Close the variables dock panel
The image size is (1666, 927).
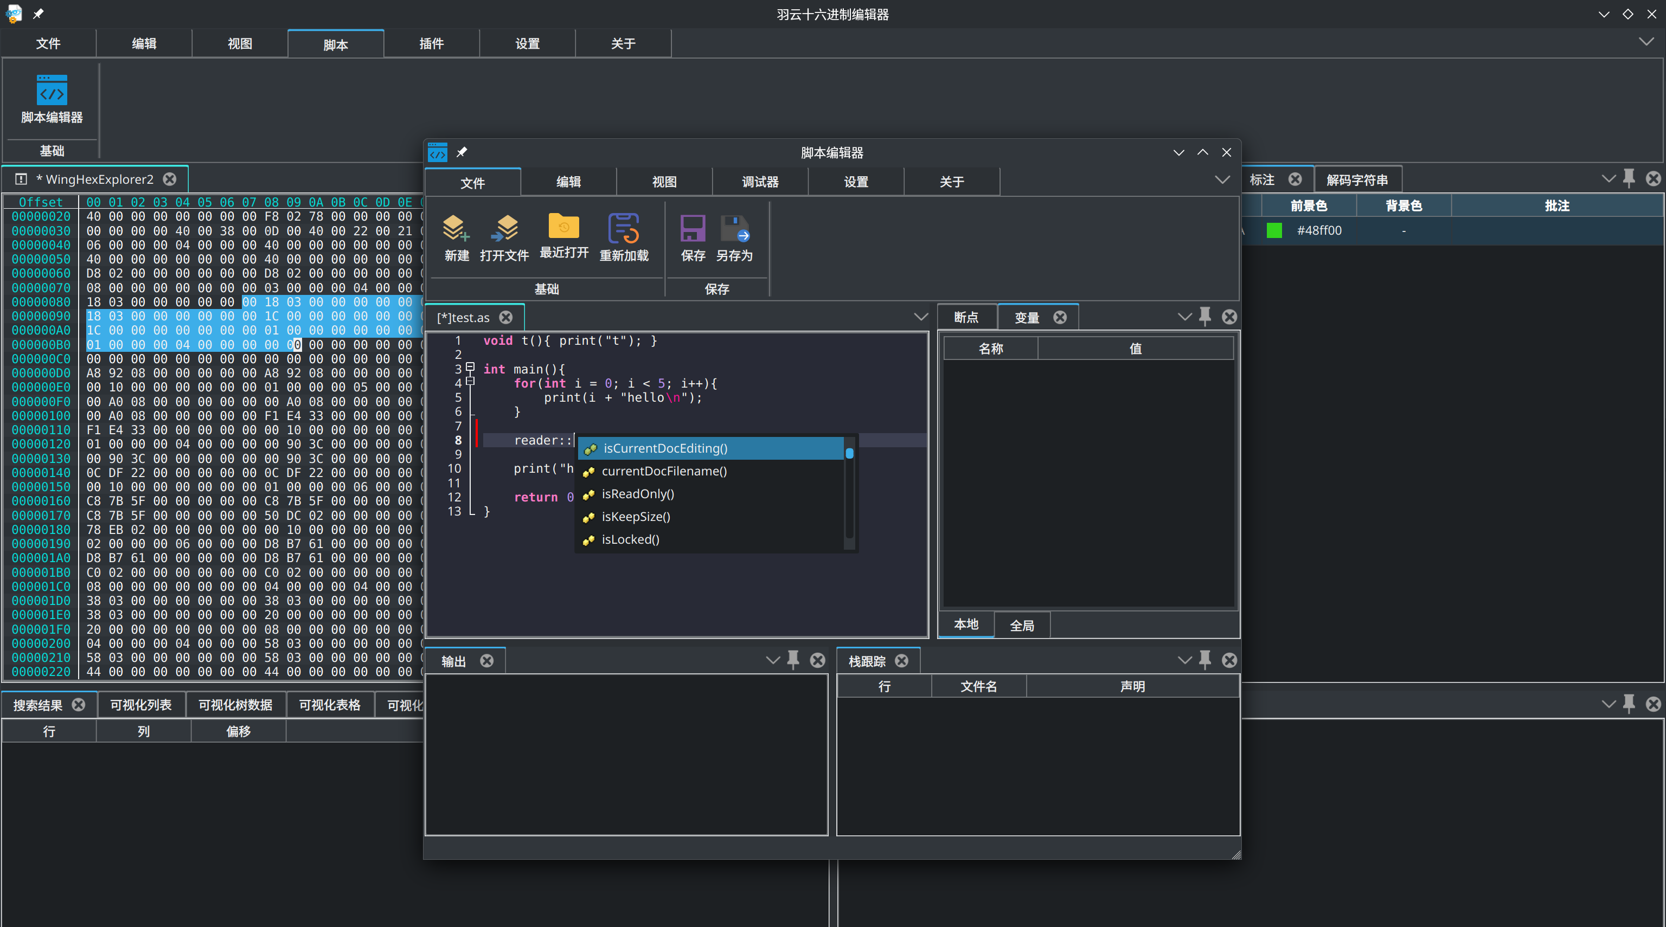(1229, 317)
